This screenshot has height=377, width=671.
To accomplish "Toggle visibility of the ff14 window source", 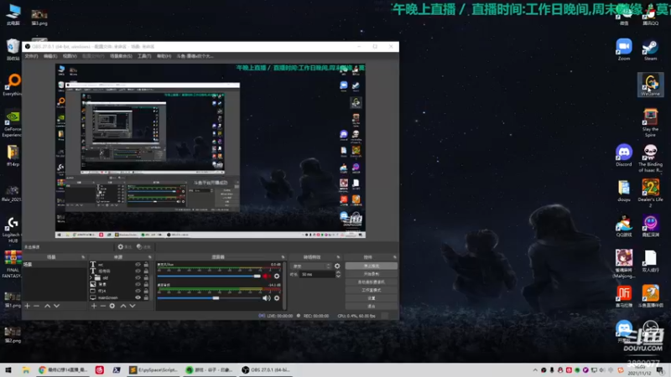I will click(x=138, y=291).
